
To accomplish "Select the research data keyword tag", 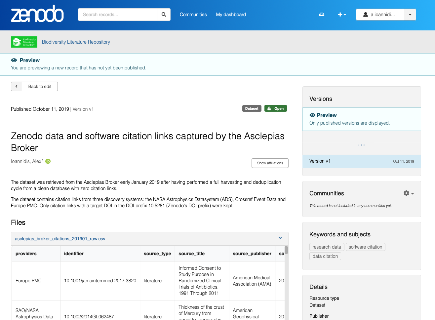I will pos(327,247).
